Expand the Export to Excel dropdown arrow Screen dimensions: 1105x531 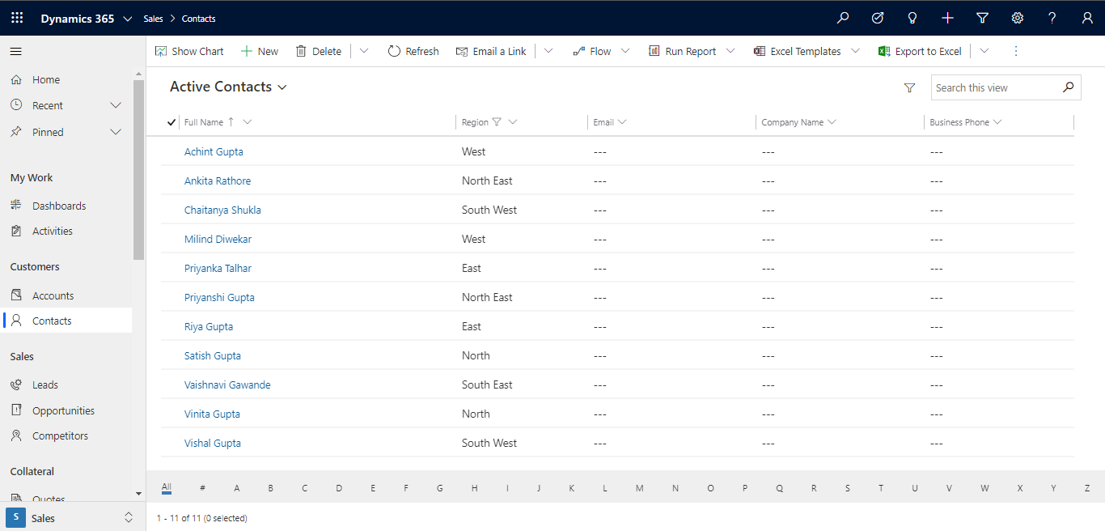coord(984,51)
